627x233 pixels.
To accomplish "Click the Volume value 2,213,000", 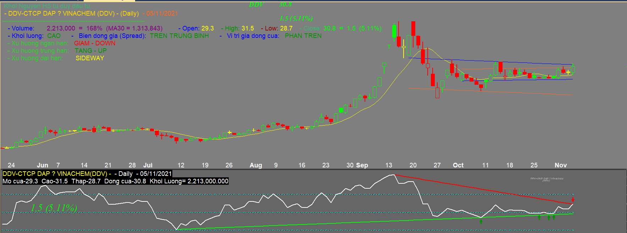I will pyautogui.click(x=61, y=28).
